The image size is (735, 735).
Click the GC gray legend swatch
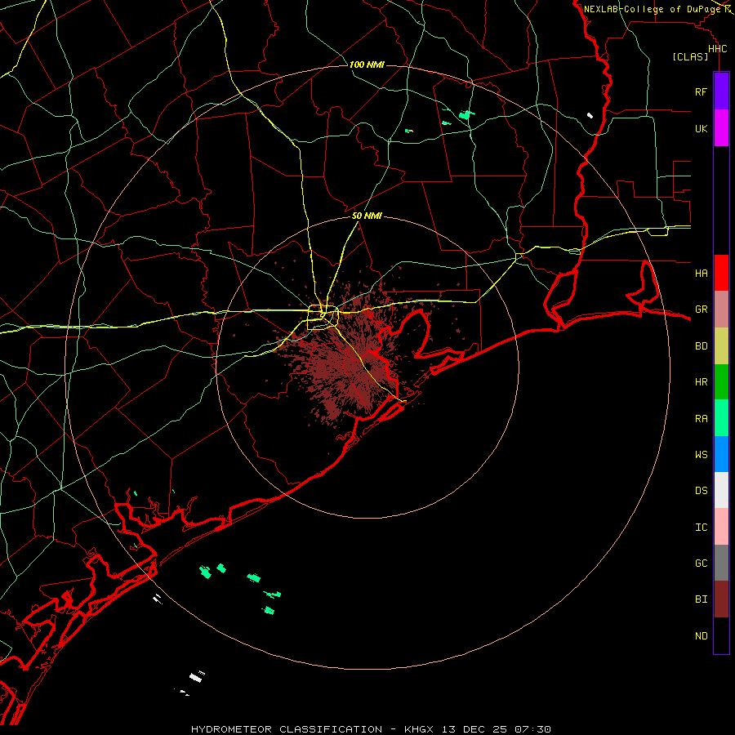(x=721, y=563)
